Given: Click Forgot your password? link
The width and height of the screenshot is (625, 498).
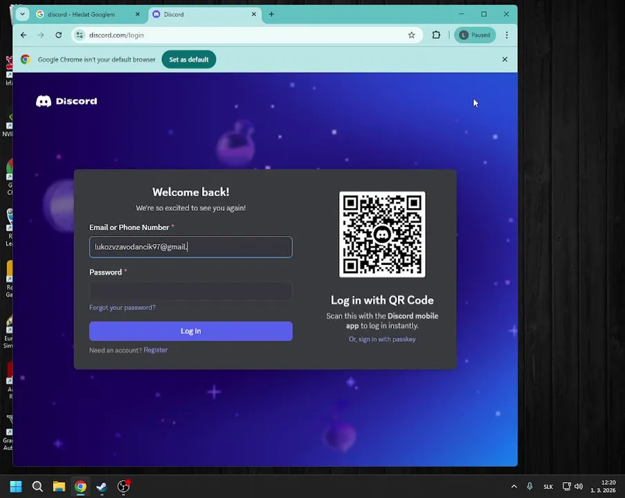Looking at the screenshot, I should click(x=123, y=308).
